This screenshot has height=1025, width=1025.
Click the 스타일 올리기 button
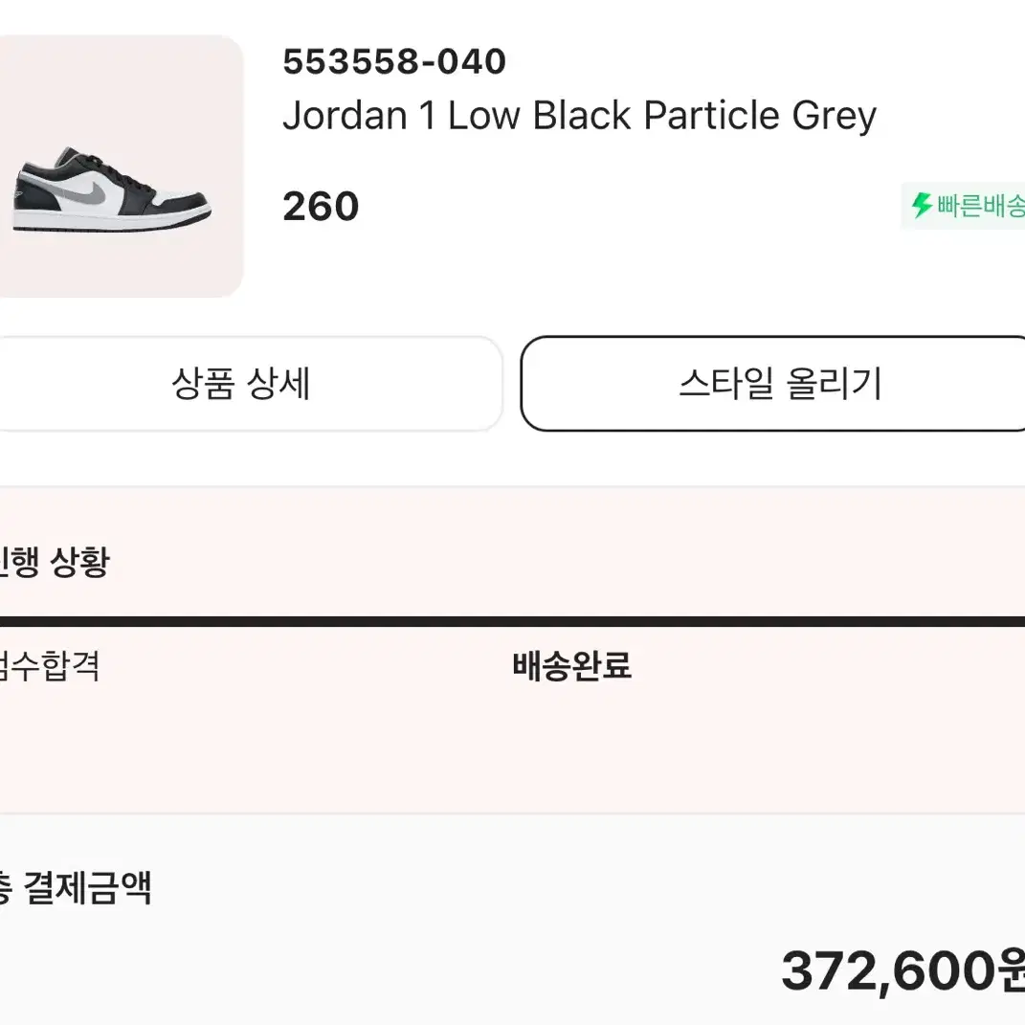point(772,384)
